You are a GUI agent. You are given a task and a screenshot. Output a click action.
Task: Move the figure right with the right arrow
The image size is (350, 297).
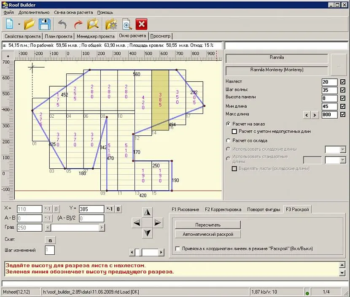coord(158,222)
